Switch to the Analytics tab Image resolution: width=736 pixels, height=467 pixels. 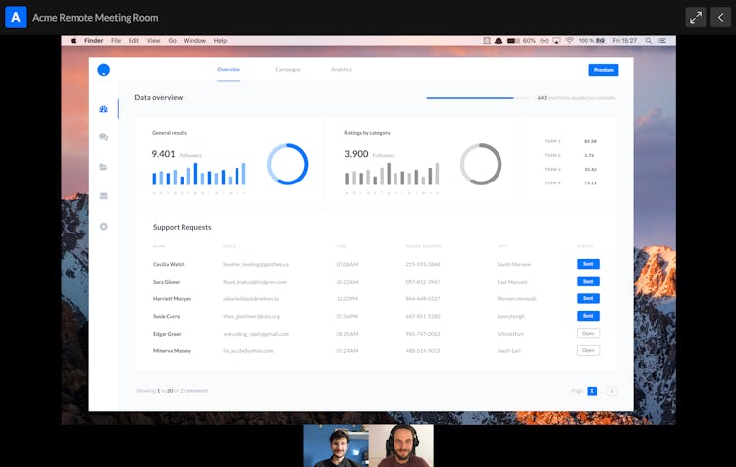pyautogui.click(x=342, y=70)
